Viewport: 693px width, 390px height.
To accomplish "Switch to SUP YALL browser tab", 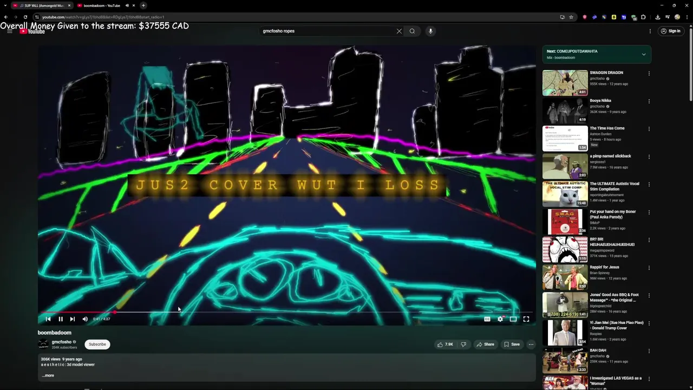I will 42,5.
